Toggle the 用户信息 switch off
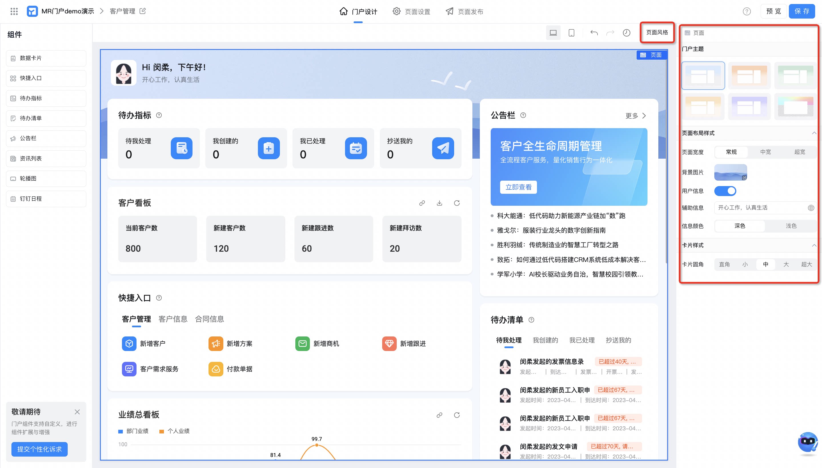The height and width of the screenshot is (468, 822). (x=725, y=191)
